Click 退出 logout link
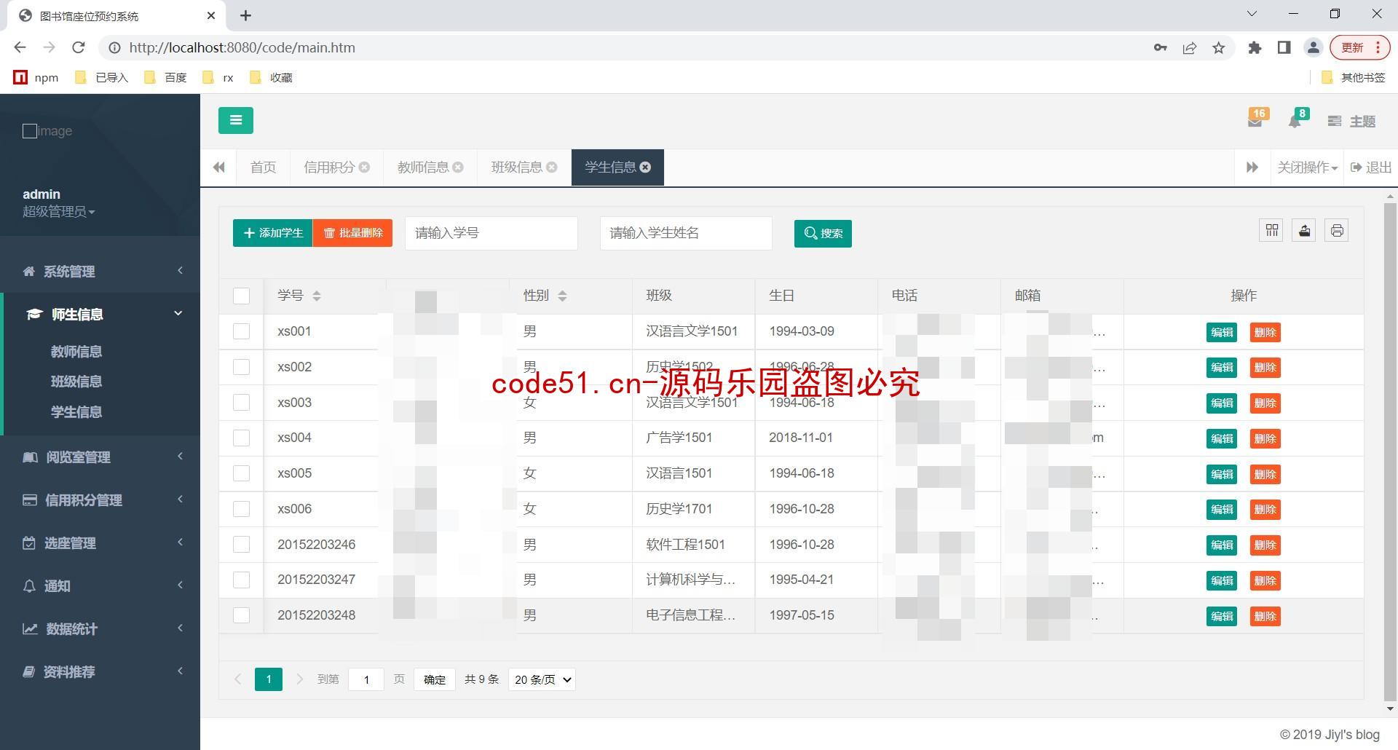This screenshot has width=1398, height=750. (x=1371, y=167)
